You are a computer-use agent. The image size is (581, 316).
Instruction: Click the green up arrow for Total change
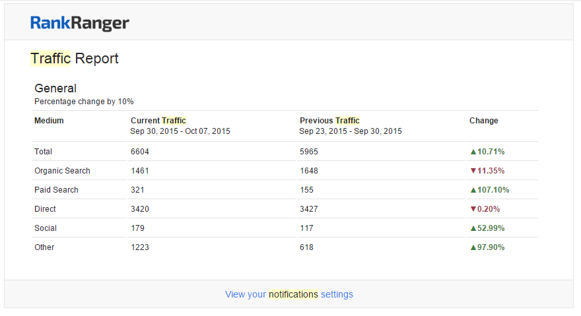(473, 152)
